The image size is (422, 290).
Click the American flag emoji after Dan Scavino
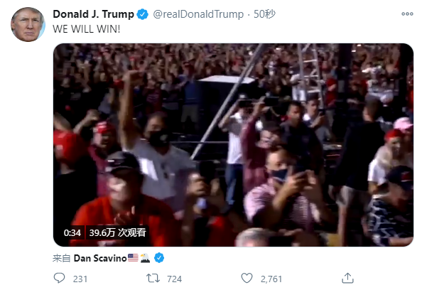coord(133,258)
